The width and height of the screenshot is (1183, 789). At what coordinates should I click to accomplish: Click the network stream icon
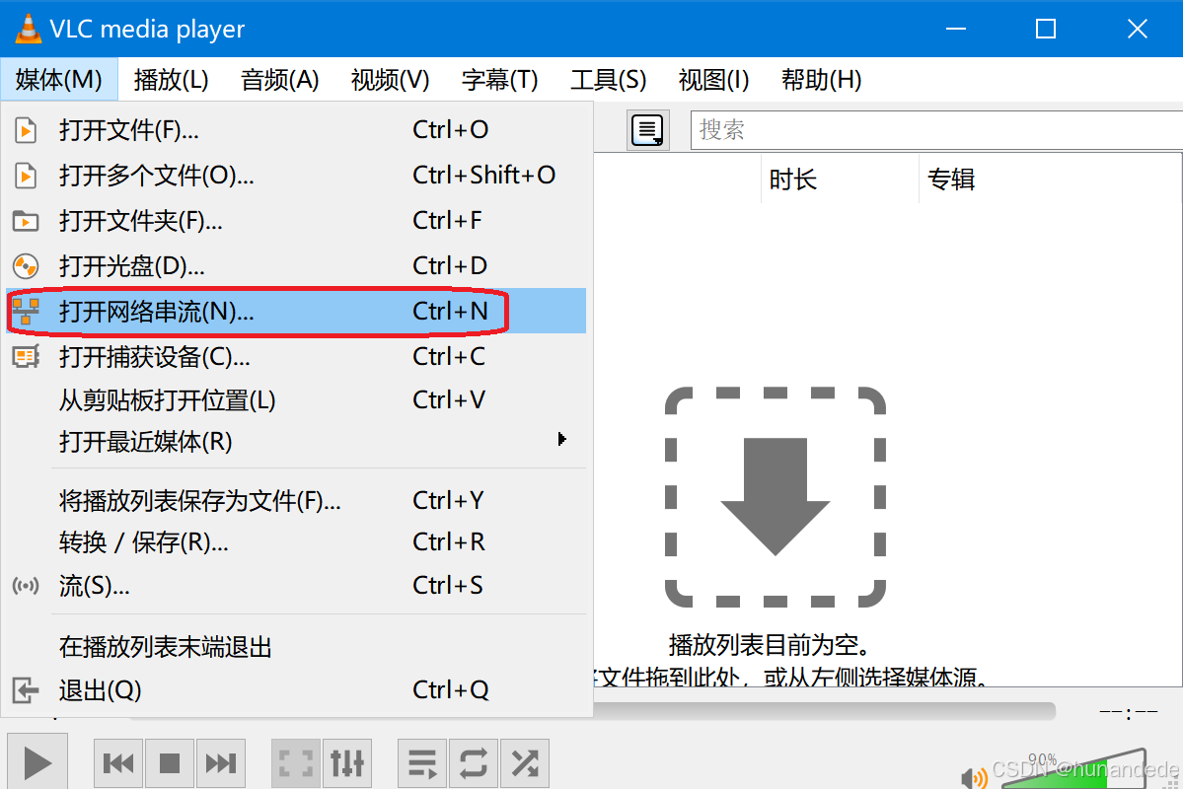point(26,311)
